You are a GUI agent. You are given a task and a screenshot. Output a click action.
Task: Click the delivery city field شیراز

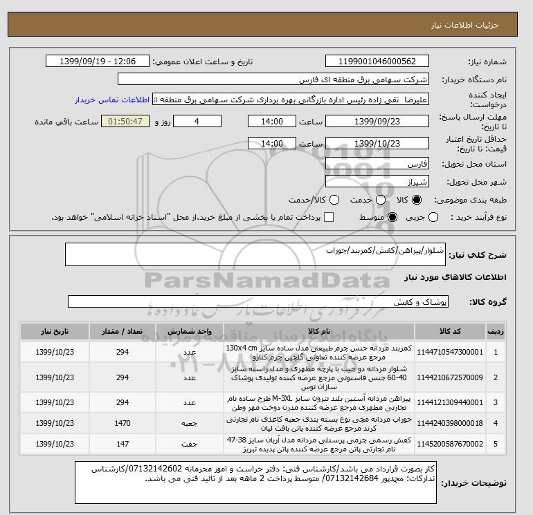coord(377,181)
